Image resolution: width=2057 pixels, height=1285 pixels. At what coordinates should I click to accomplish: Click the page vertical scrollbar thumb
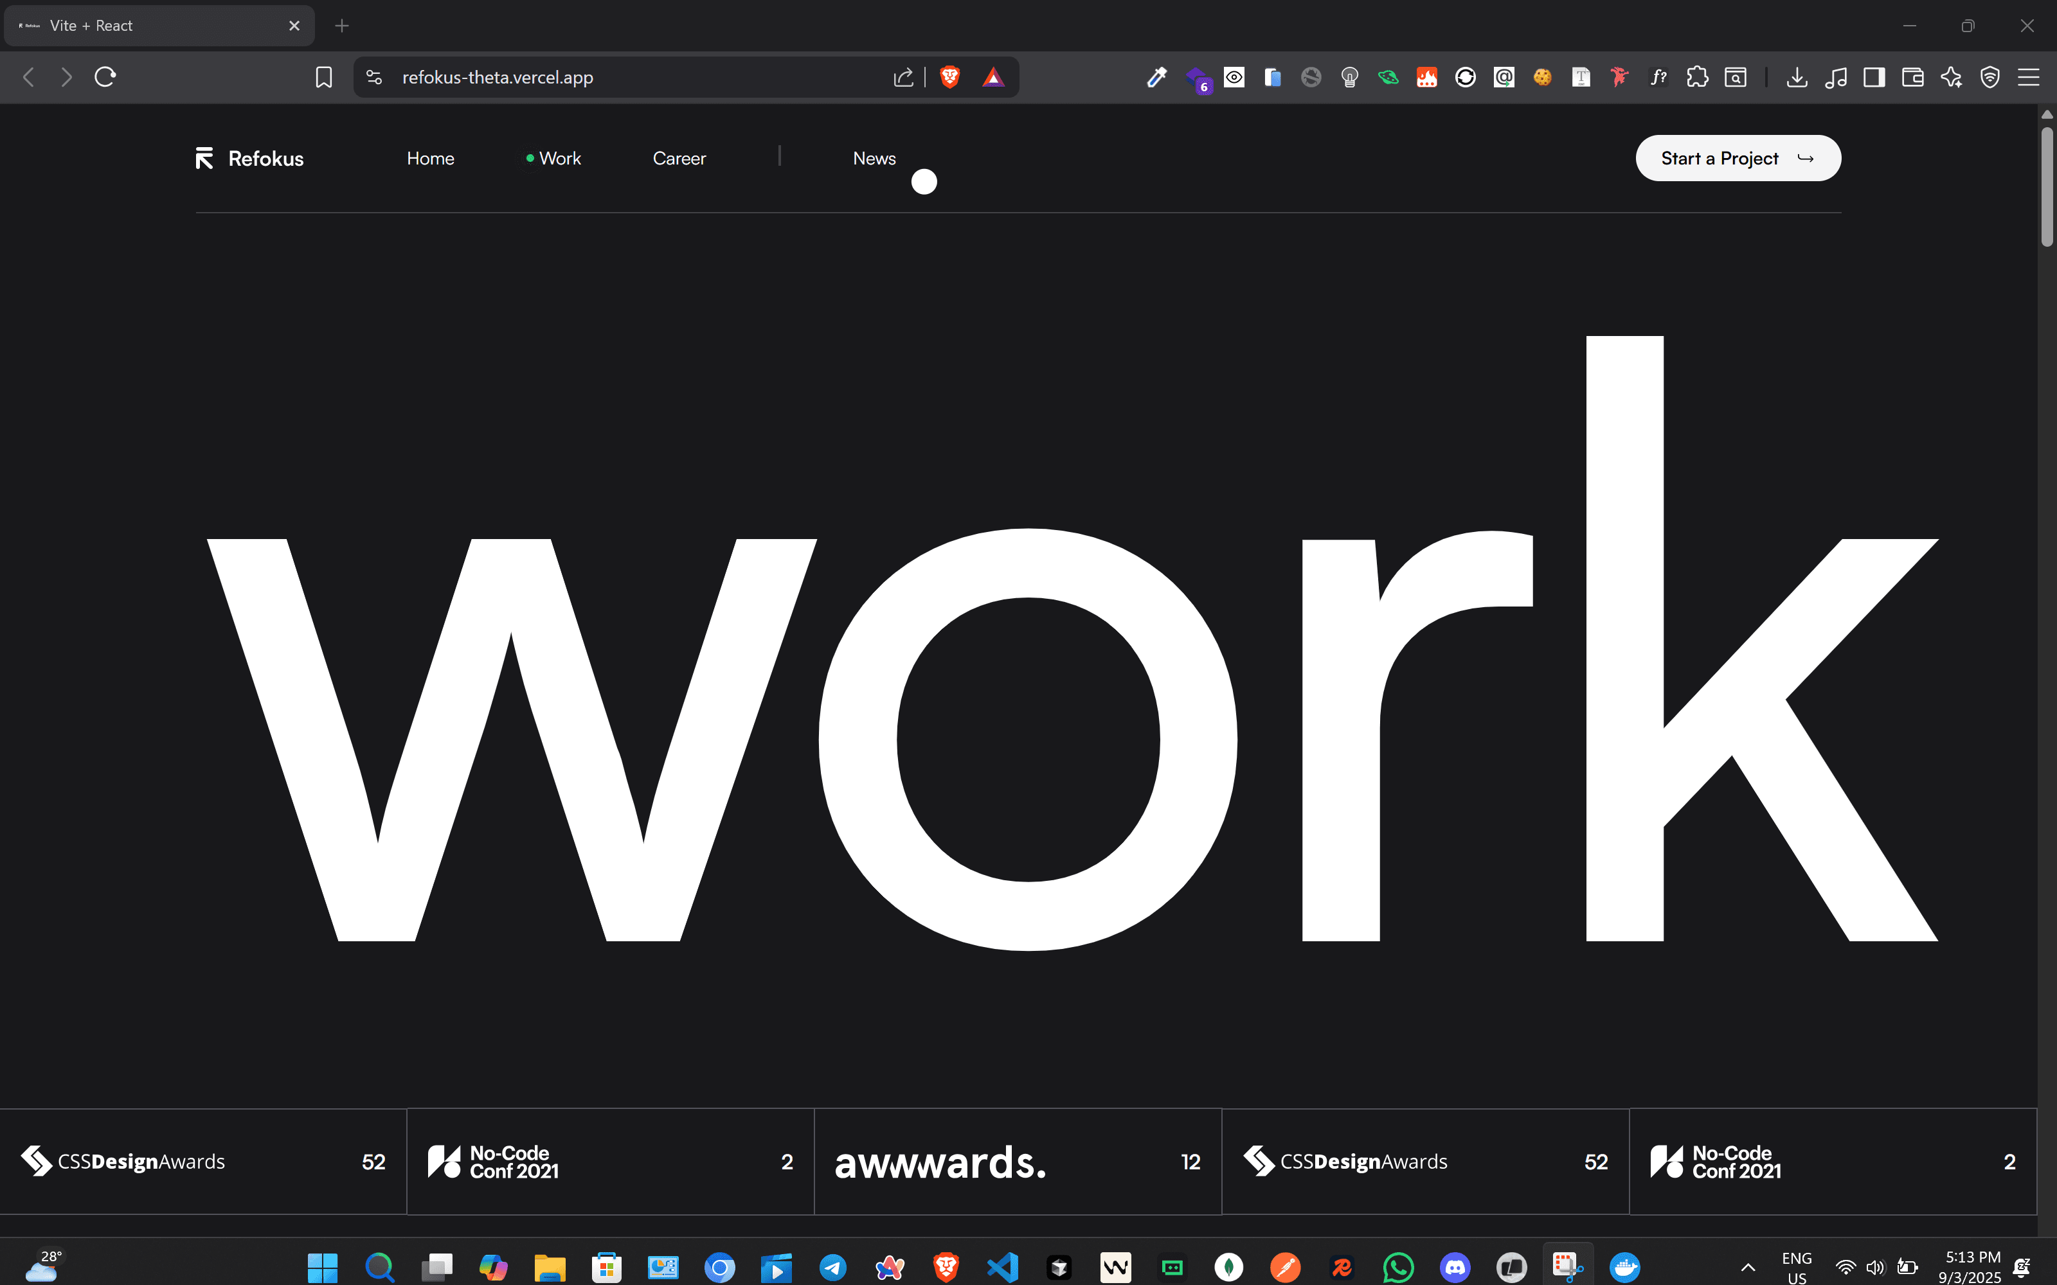[x=2047, y=187]
